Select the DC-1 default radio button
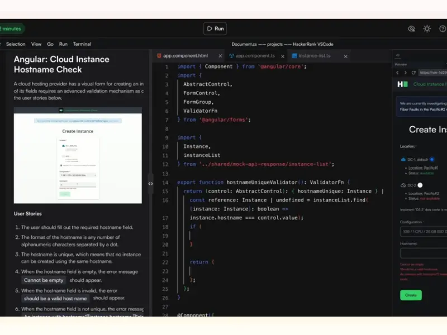The height and width of the screenshot is (335, 447). coord(432,159)
